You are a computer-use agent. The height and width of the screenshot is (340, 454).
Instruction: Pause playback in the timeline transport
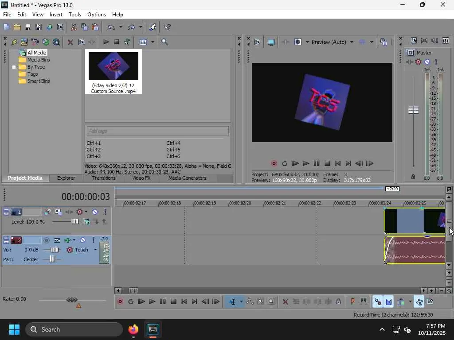(163, 301)
